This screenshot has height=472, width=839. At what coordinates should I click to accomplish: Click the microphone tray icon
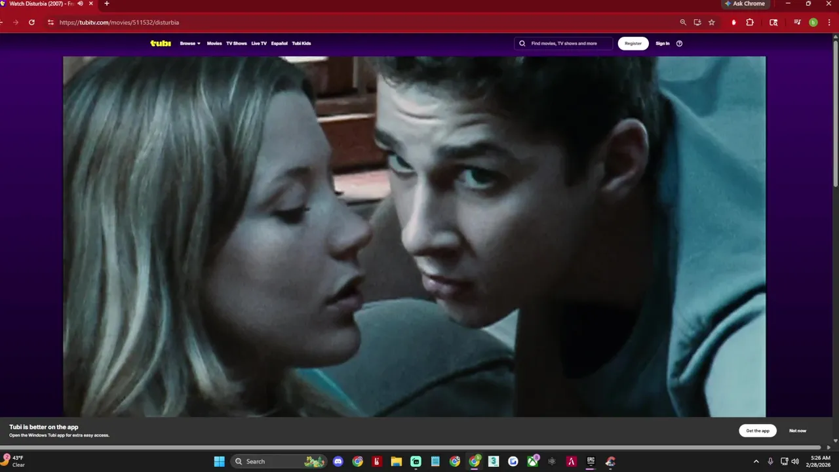point(770,462)
